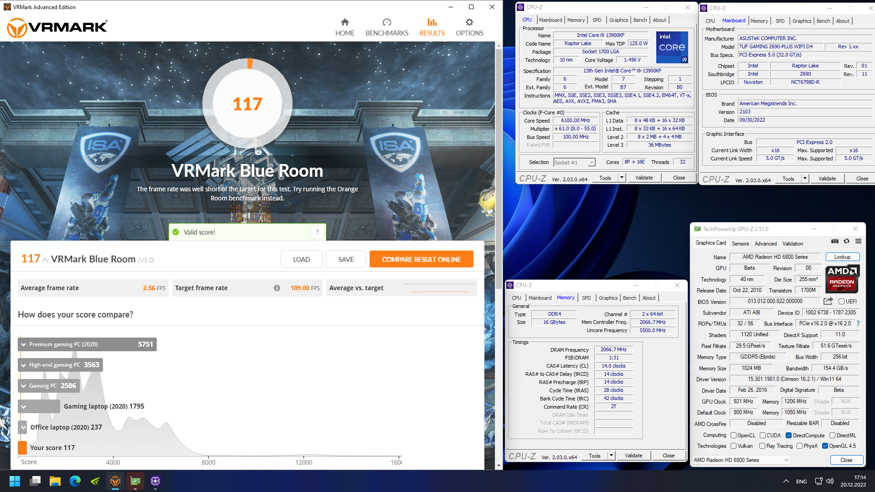Toggle the Vulkan checkbox in GPU-Z
Screen dimensions: 875x492
tap(734, 446)
